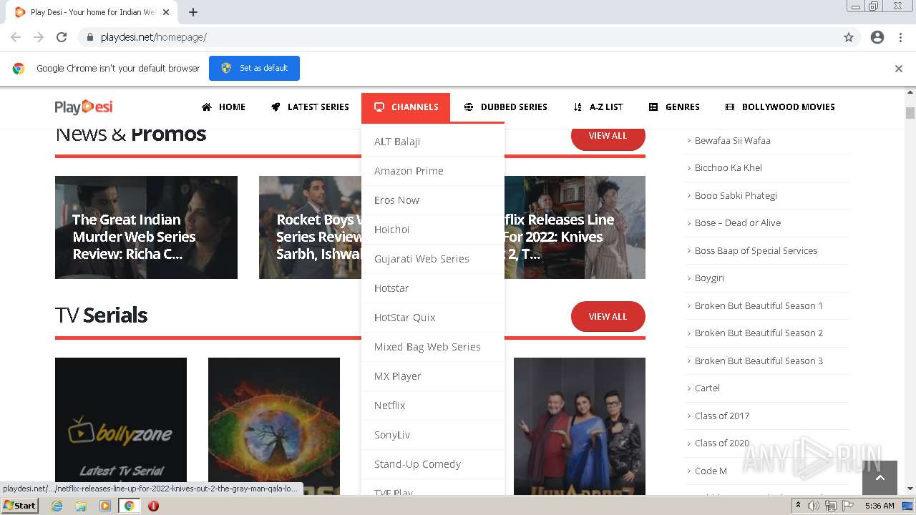The width and height of the screenshot is (916, 515).
Task: Bookmark this page with star icon
Action: click(x=849, y=37)
